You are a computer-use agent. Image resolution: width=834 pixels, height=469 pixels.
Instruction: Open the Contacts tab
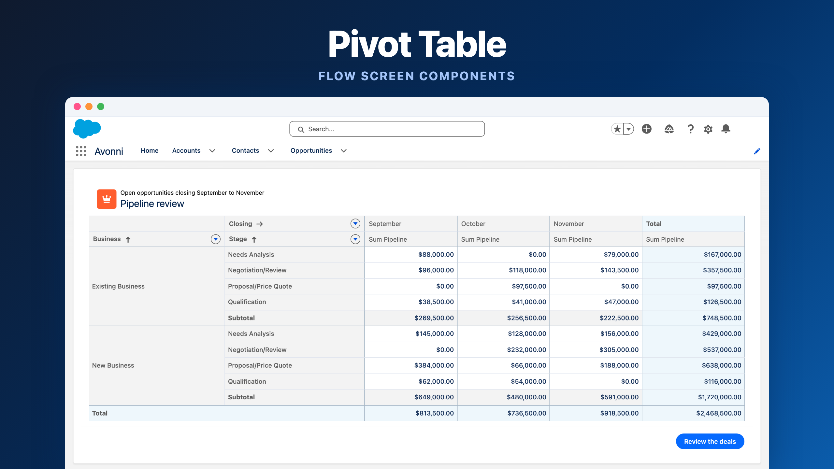coord(245,150)
